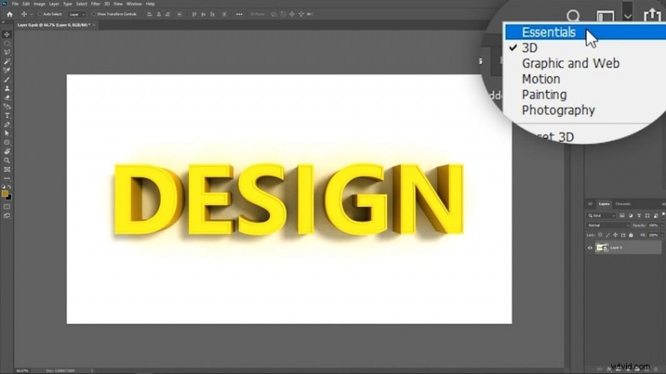Image resolution: width=666 pixels, height=374 pixels.
Task: Open the Window menu
Action: (x=134, y=4)
